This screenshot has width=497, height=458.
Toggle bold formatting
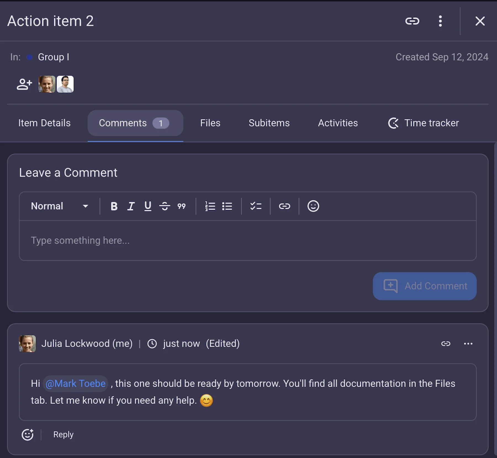tap(114, 206)
